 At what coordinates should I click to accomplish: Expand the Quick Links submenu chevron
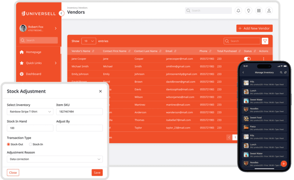pyautogui.click(x=56, y=63)
